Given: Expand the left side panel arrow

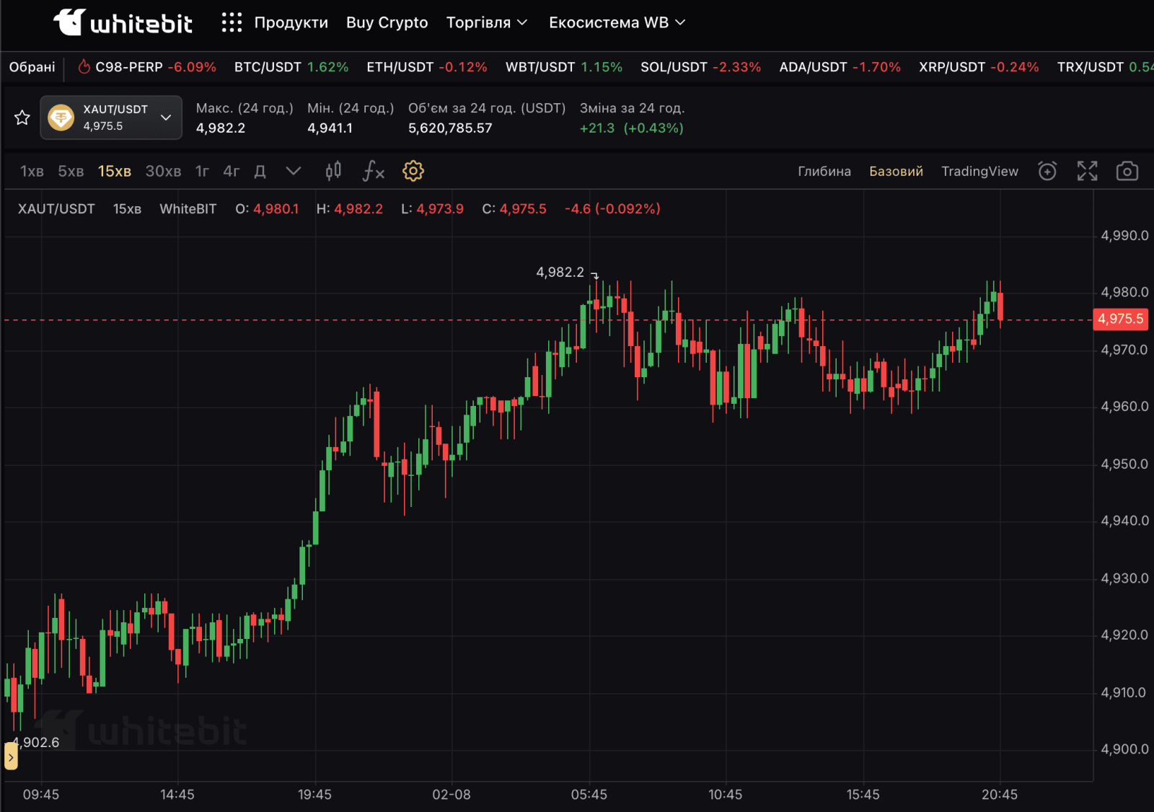Looking at the screenshot, I should (11, 757).
